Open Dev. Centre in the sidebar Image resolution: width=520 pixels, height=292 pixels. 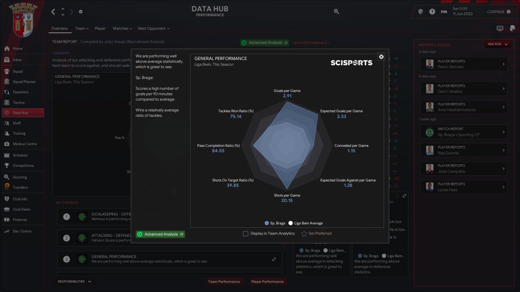tap(22, 231)
